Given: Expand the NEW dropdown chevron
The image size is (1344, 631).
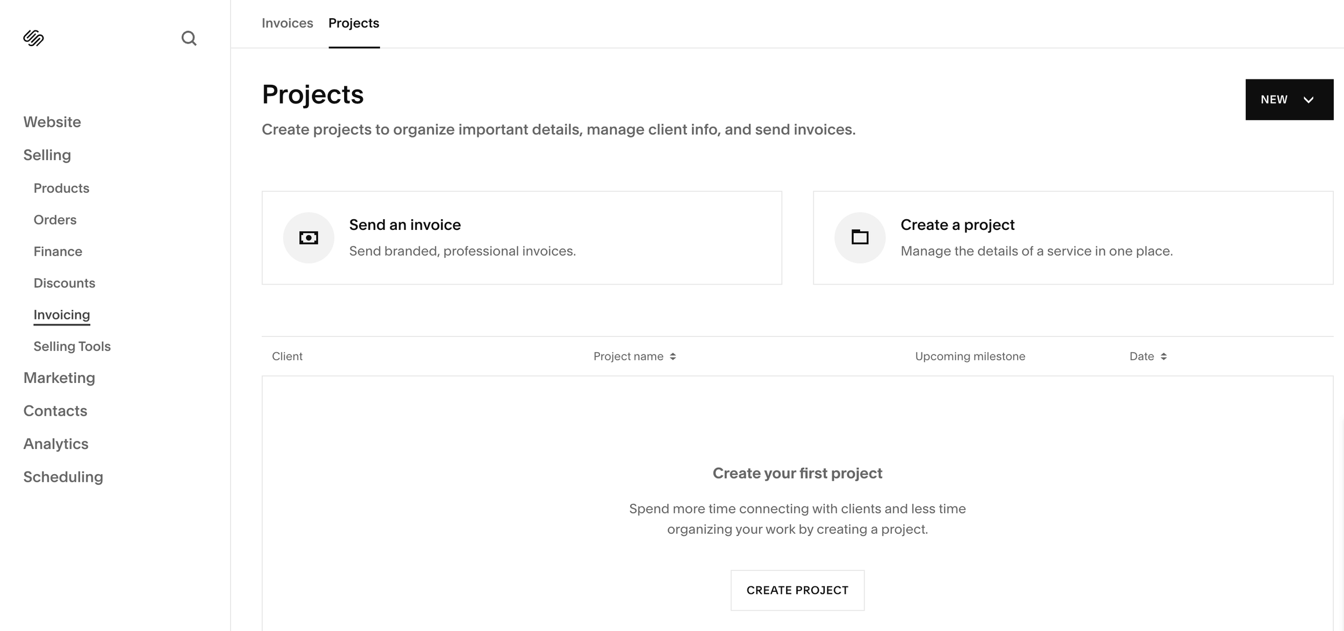Looking at the screenshot, I should click(1309, 99).
